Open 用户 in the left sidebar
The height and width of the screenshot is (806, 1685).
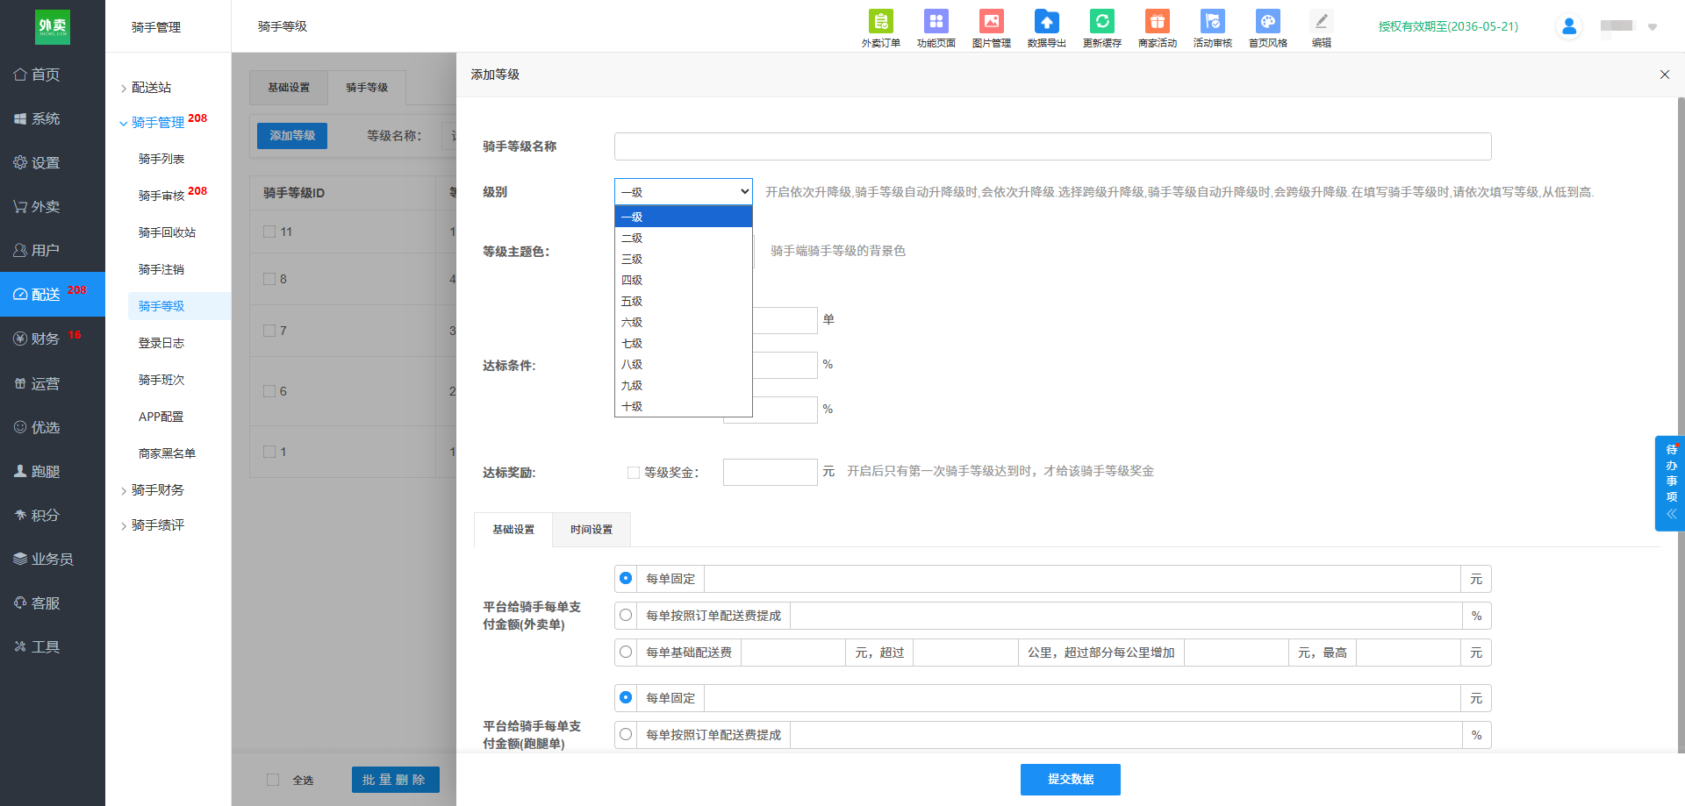(x=53, y=250)
